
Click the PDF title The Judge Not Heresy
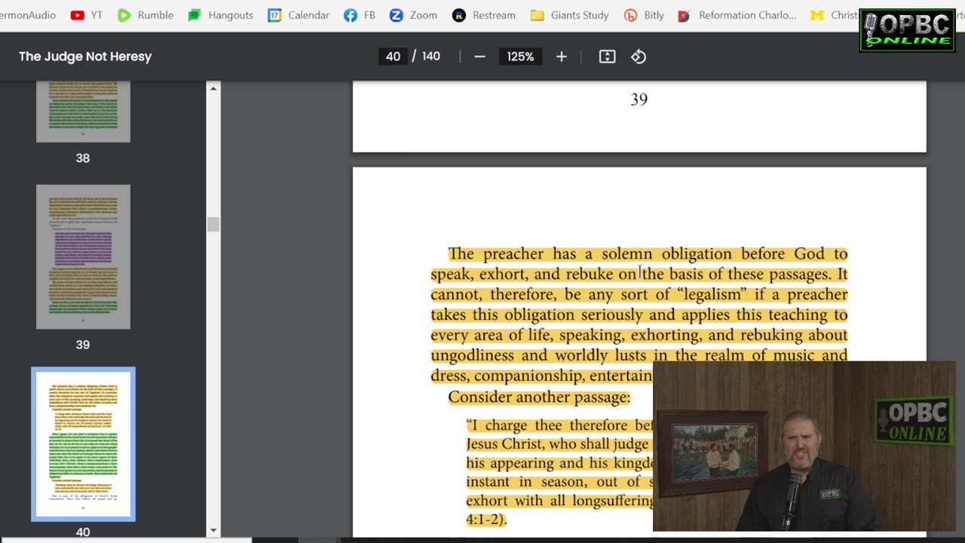(85, 57)
